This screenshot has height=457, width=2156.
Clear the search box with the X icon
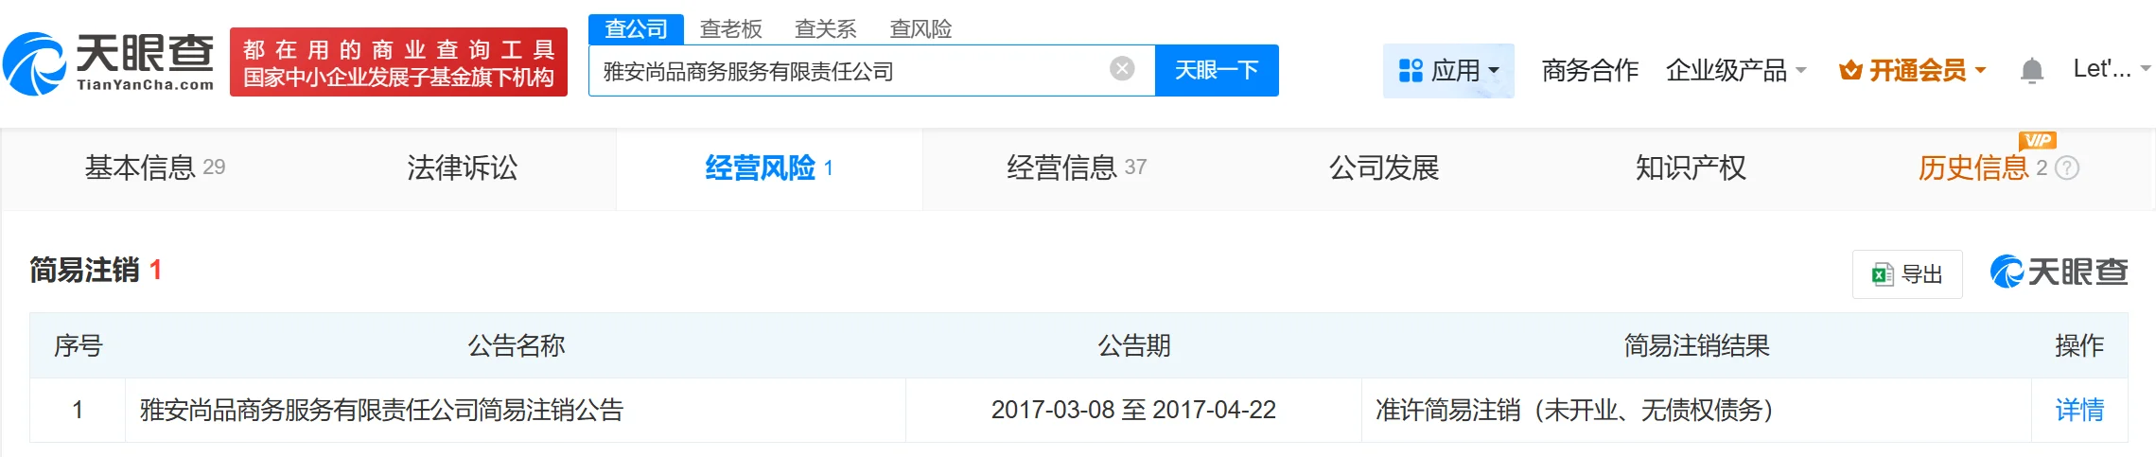(x=1122, y=69)
